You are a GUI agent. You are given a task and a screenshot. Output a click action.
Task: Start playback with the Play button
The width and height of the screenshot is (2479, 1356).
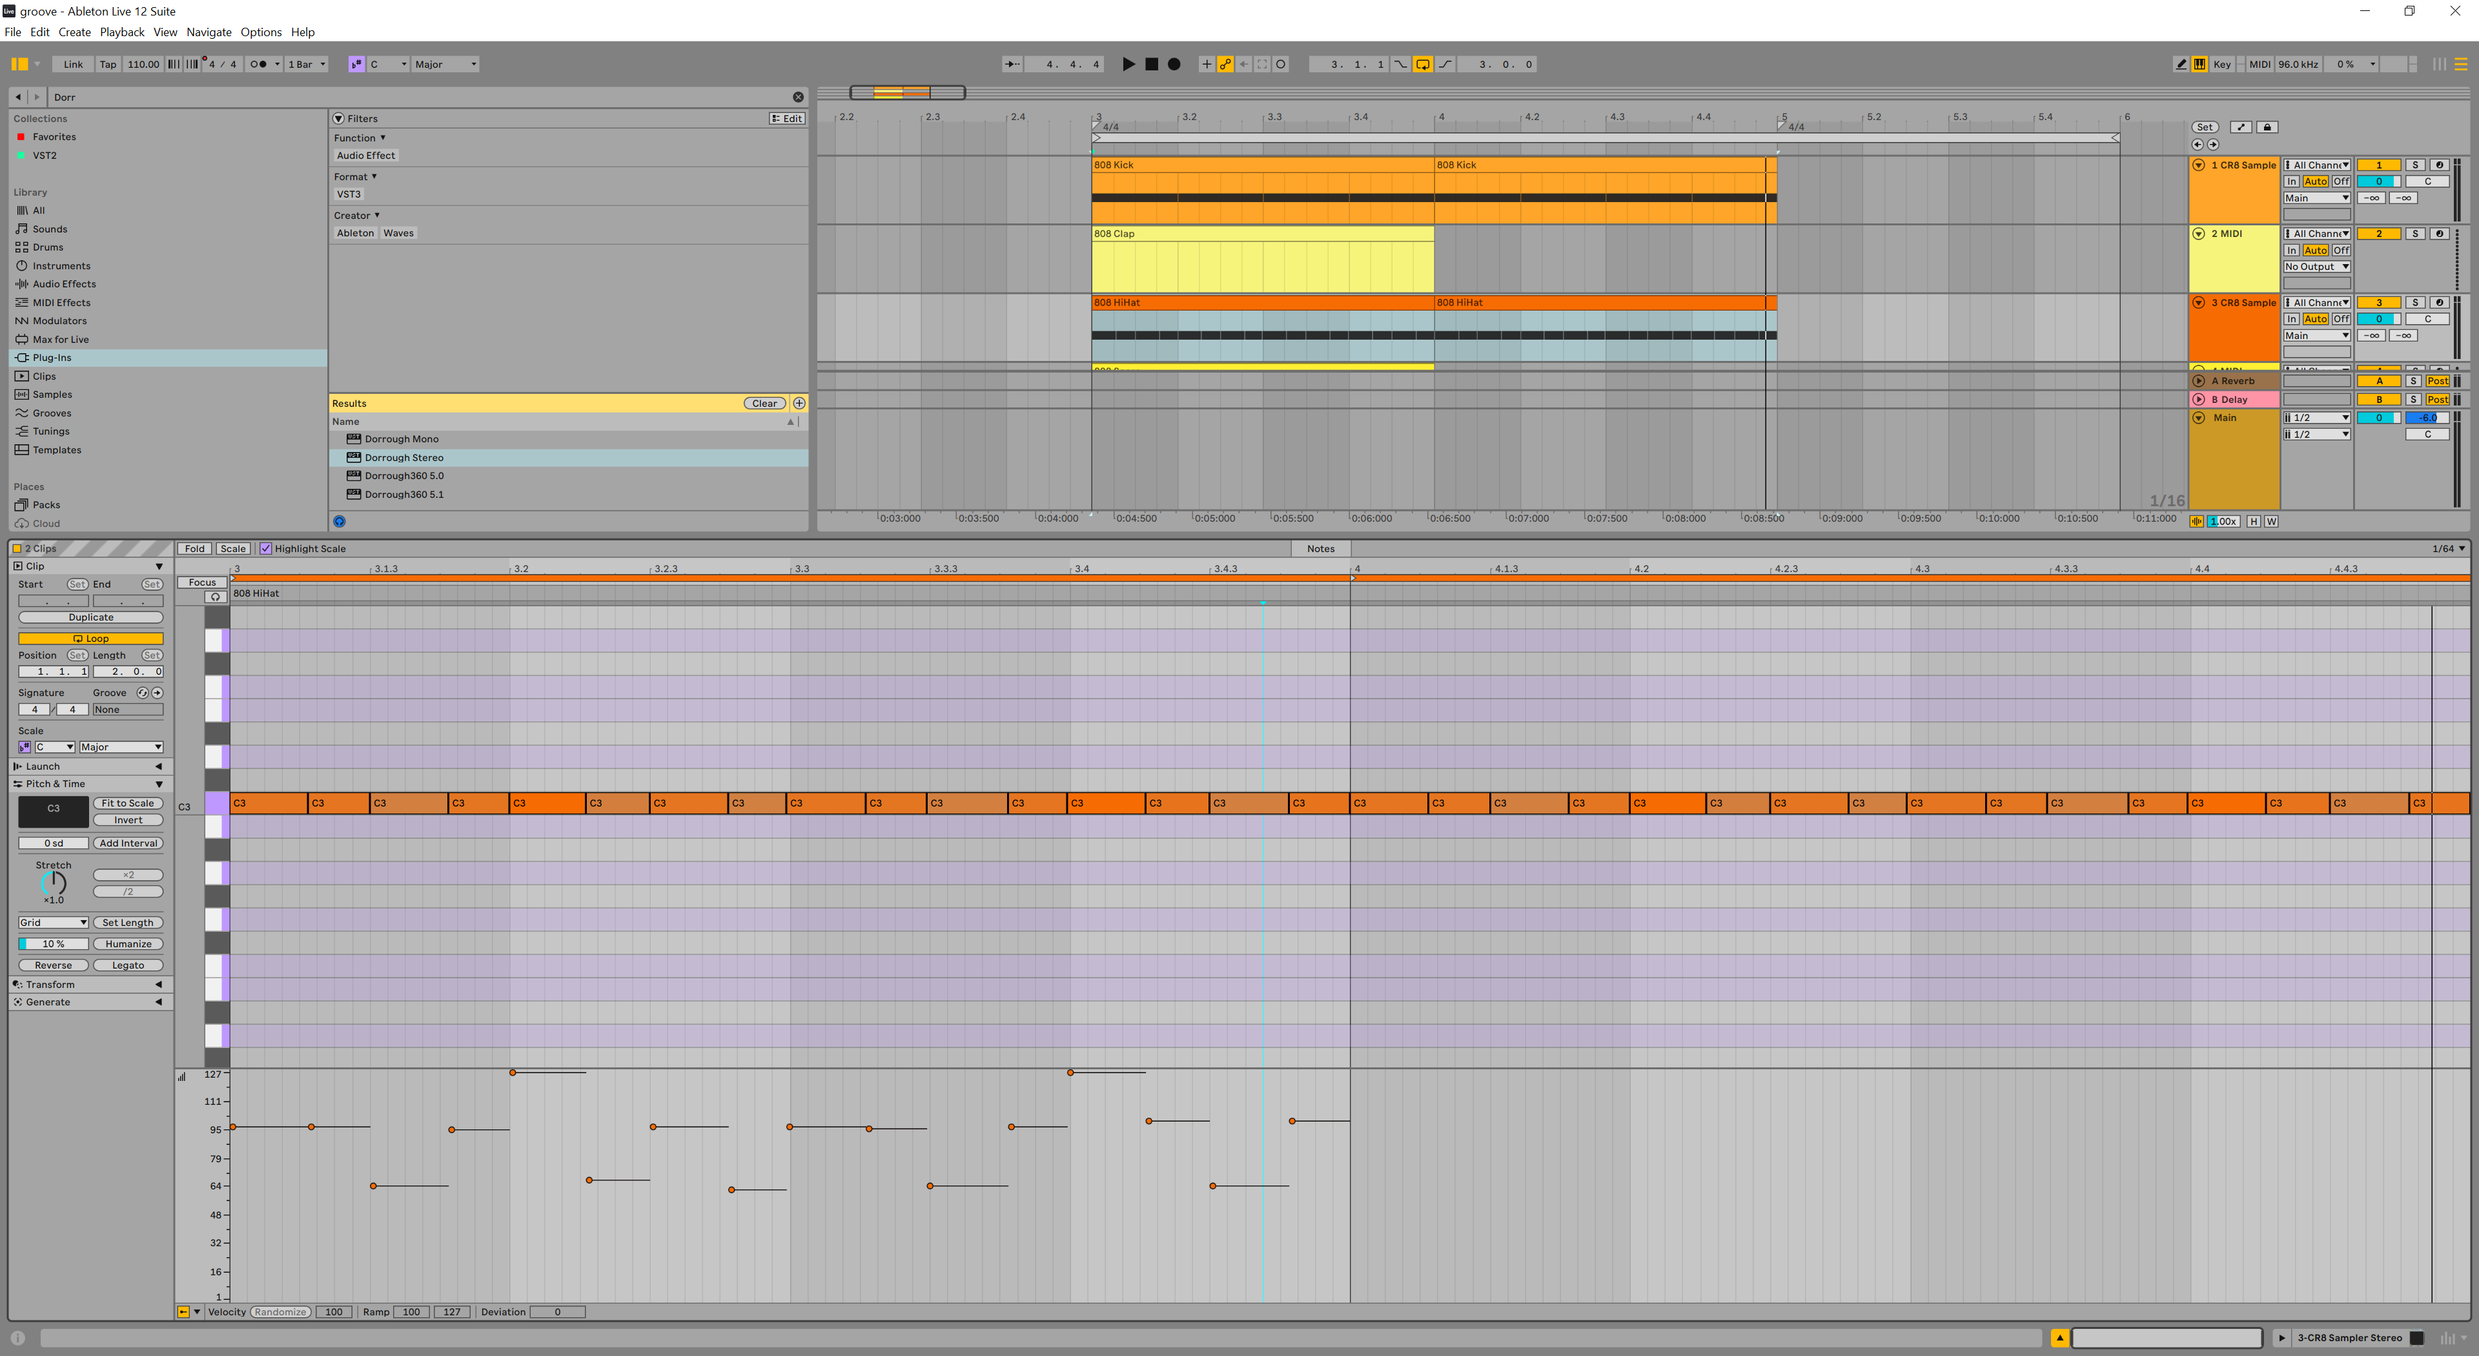pyautogui.click(x=1128, y=65)
